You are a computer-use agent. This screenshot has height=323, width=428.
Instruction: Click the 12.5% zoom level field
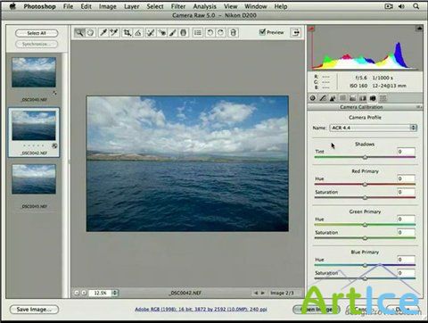[x=100, y=293]
